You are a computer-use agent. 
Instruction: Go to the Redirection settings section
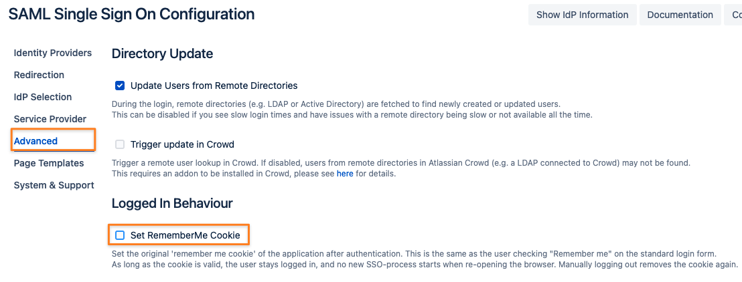[x=39, y=75]
